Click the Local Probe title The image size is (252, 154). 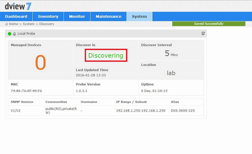(x=26, y=33)
